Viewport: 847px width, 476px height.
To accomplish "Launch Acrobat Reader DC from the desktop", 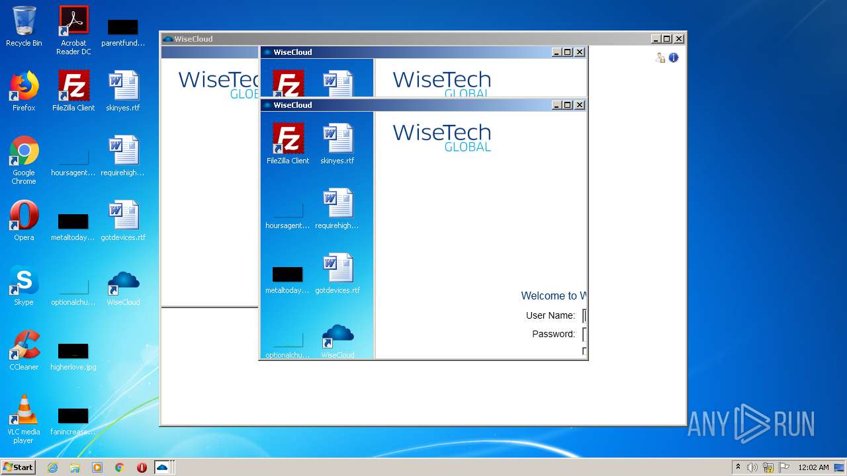I will (73, 30).
